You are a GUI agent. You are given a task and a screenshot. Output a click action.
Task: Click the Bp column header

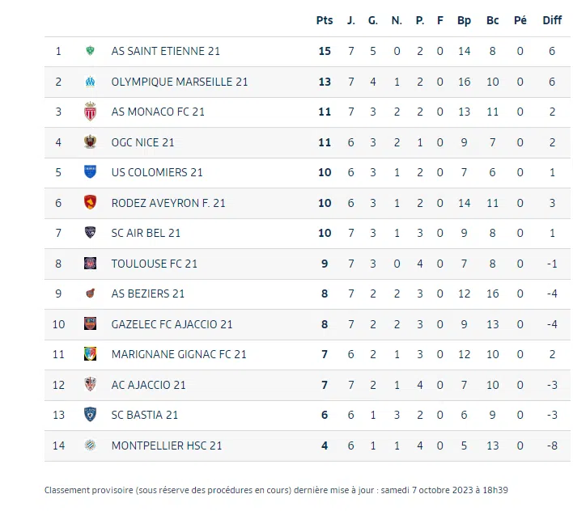click(464, 20)
